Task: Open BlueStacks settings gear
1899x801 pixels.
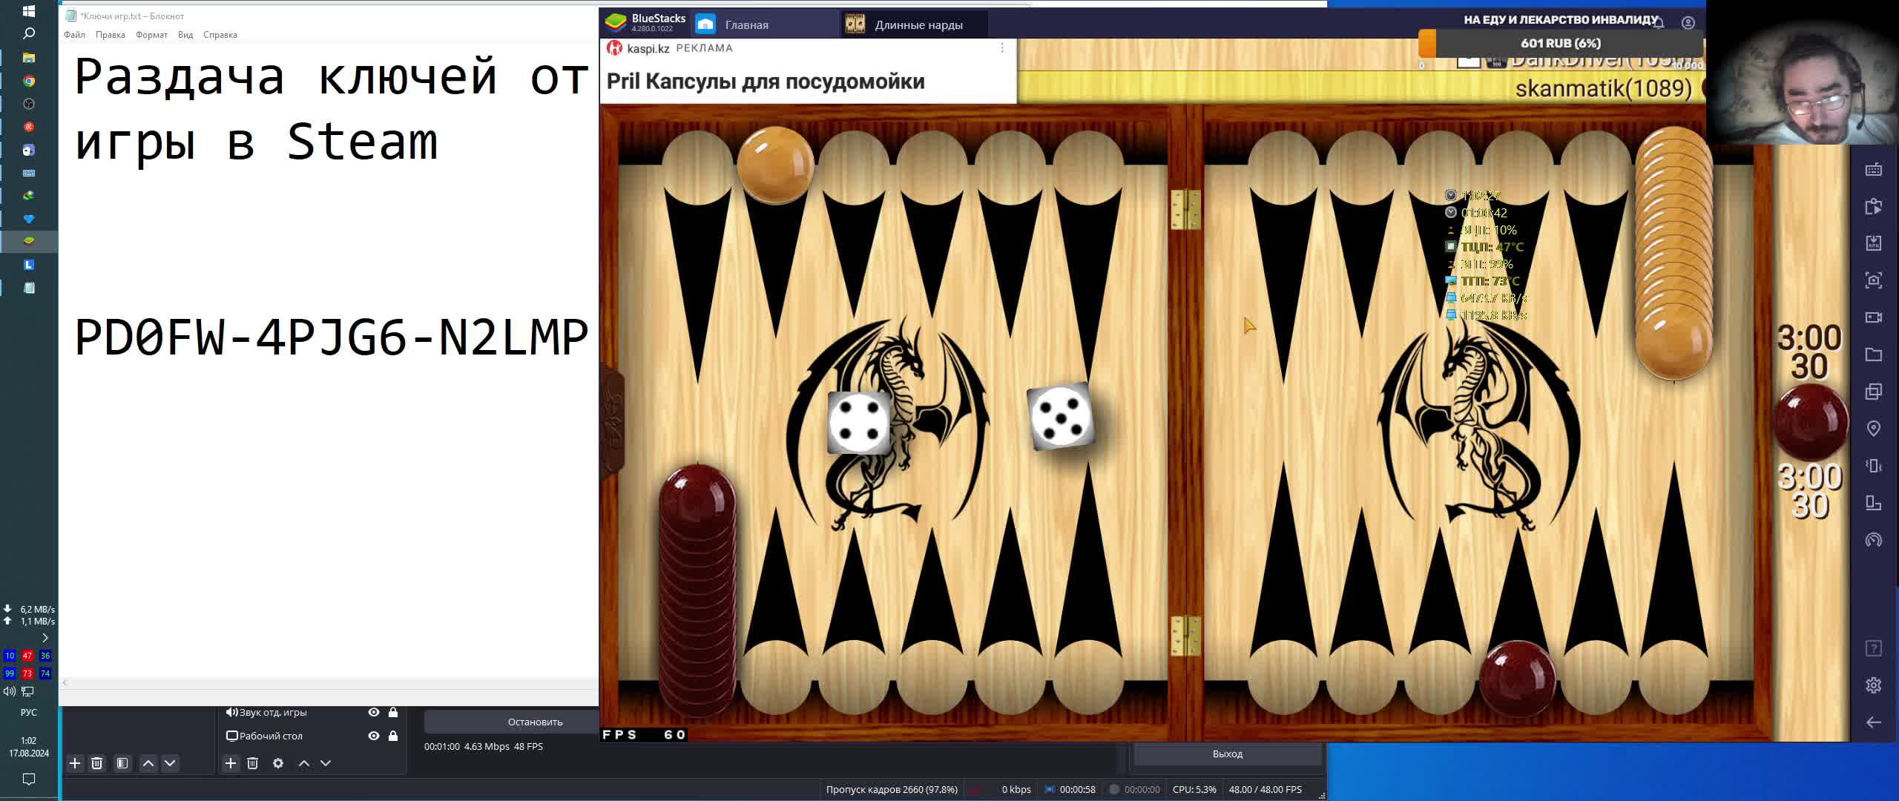Action: tap(1873, 685)
